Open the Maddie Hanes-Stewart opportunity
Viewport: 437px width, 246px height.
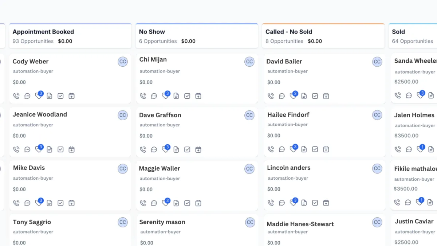(300, 224)
